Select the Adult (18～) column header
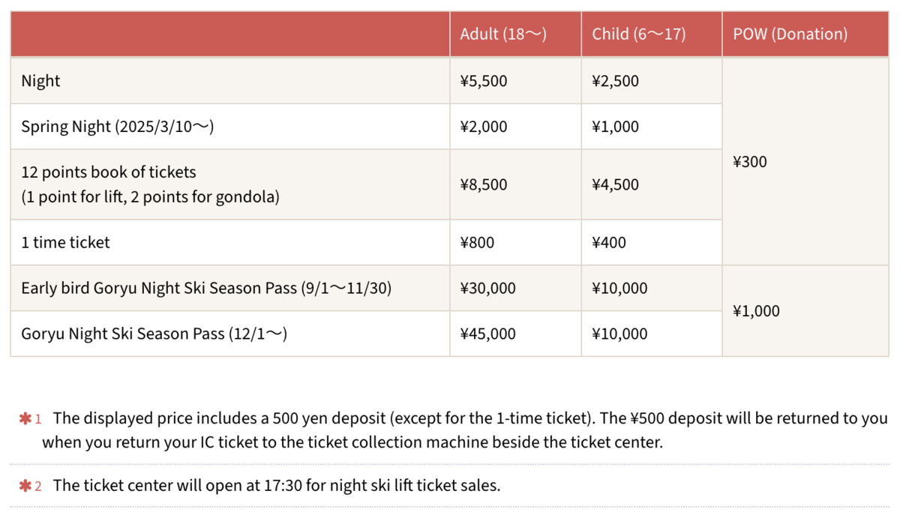This screenshot has width=900, height=518. click(503, 34)
